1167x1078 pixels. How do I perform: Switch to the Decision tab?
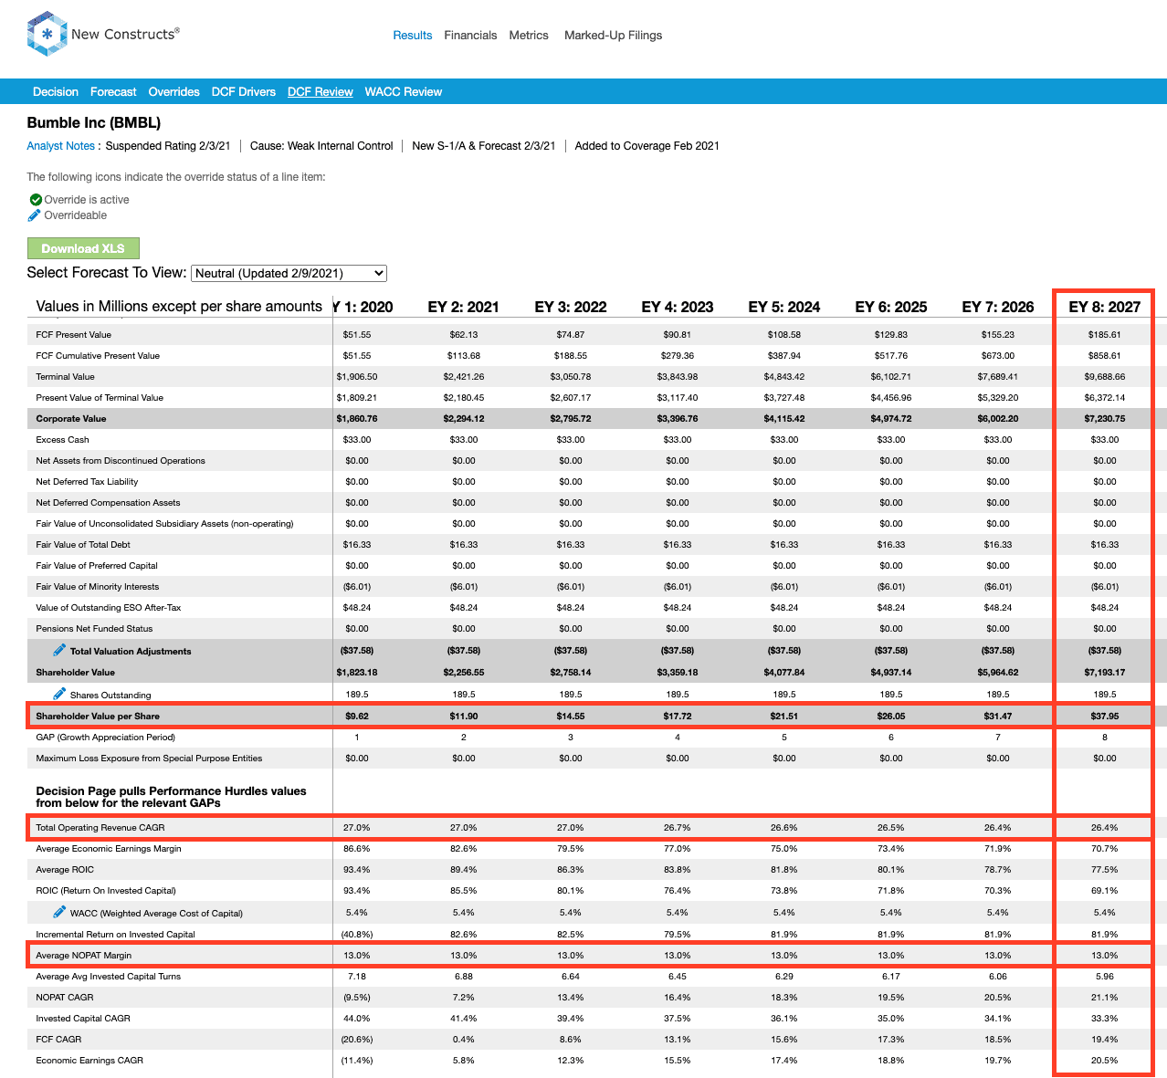pos(56,92)
